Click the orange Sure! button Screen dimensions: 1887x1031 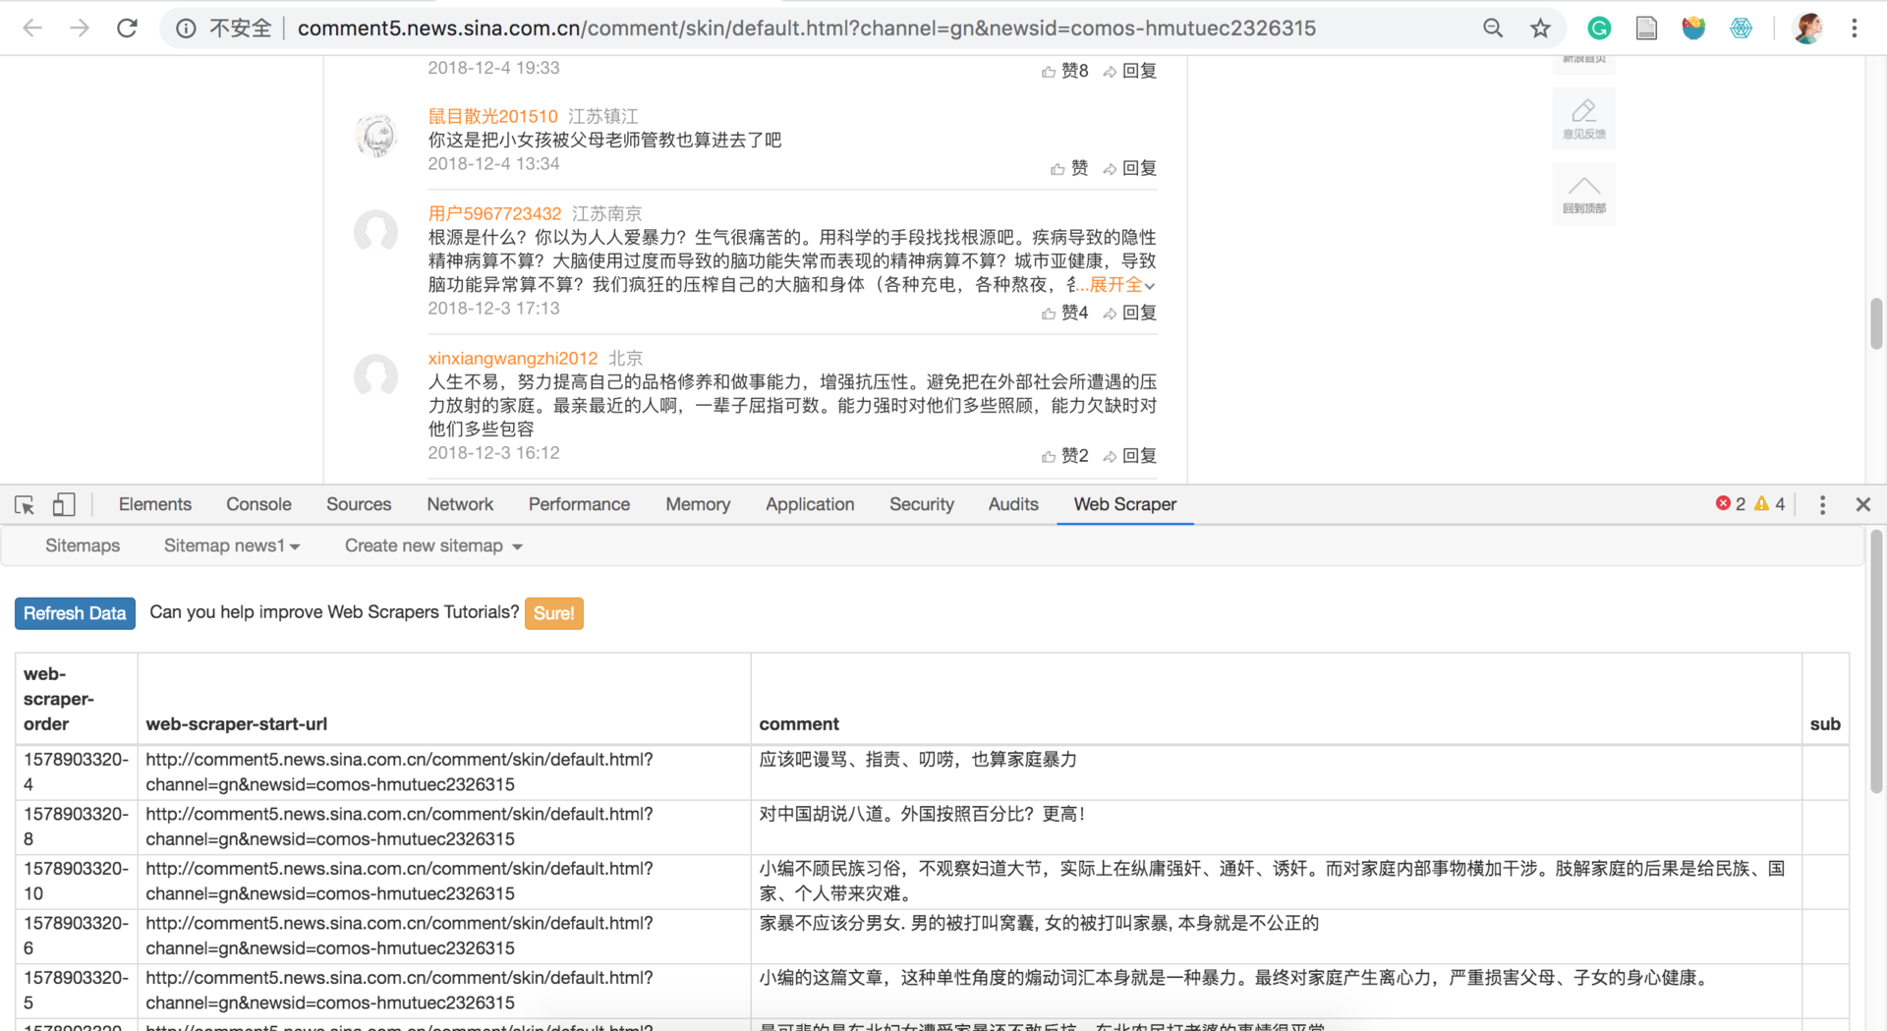(x=553, y=613)
